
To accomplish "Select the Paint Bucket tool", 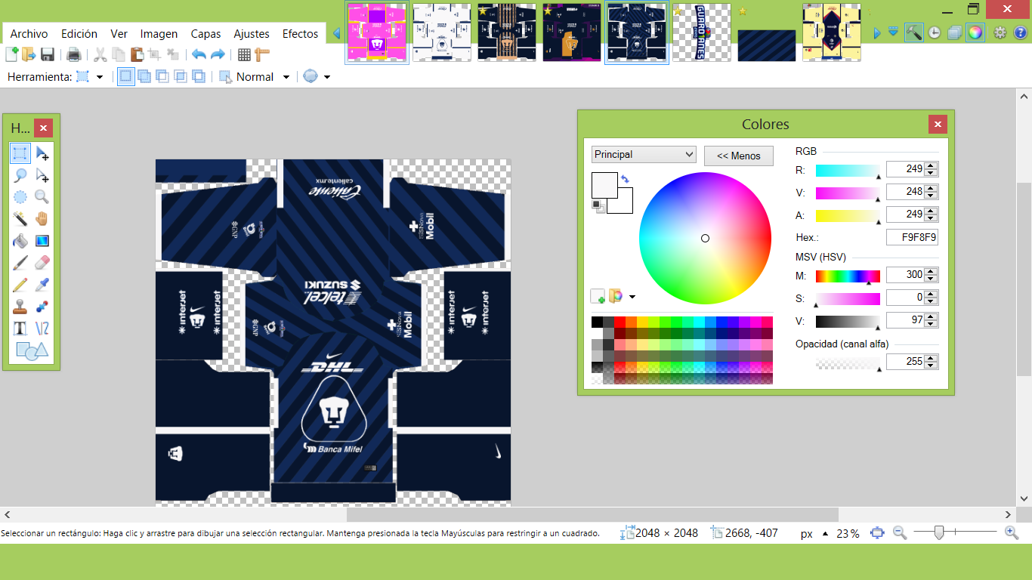I will (x=20, y=241).
